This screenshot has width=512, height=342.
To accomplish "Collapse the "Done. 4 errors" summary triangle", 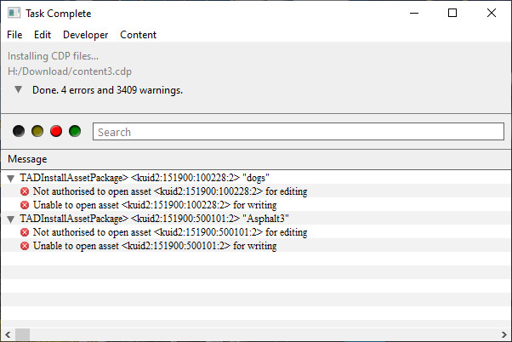I will [x=19, y=89].
